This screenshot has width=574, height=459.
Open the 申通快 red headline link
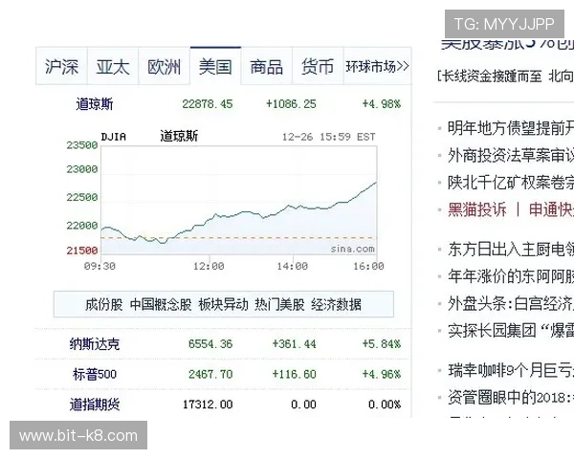click(x=551, y=209)
